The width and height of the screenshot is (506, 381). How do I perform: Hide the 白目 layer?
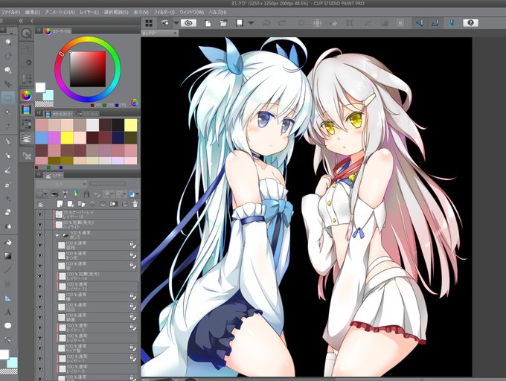pyautogui.click(x=40, y=307)
